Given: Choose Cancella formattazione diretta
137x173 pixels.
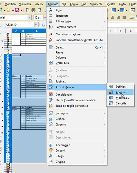Looking at the screenshot, I should point(77,40).
